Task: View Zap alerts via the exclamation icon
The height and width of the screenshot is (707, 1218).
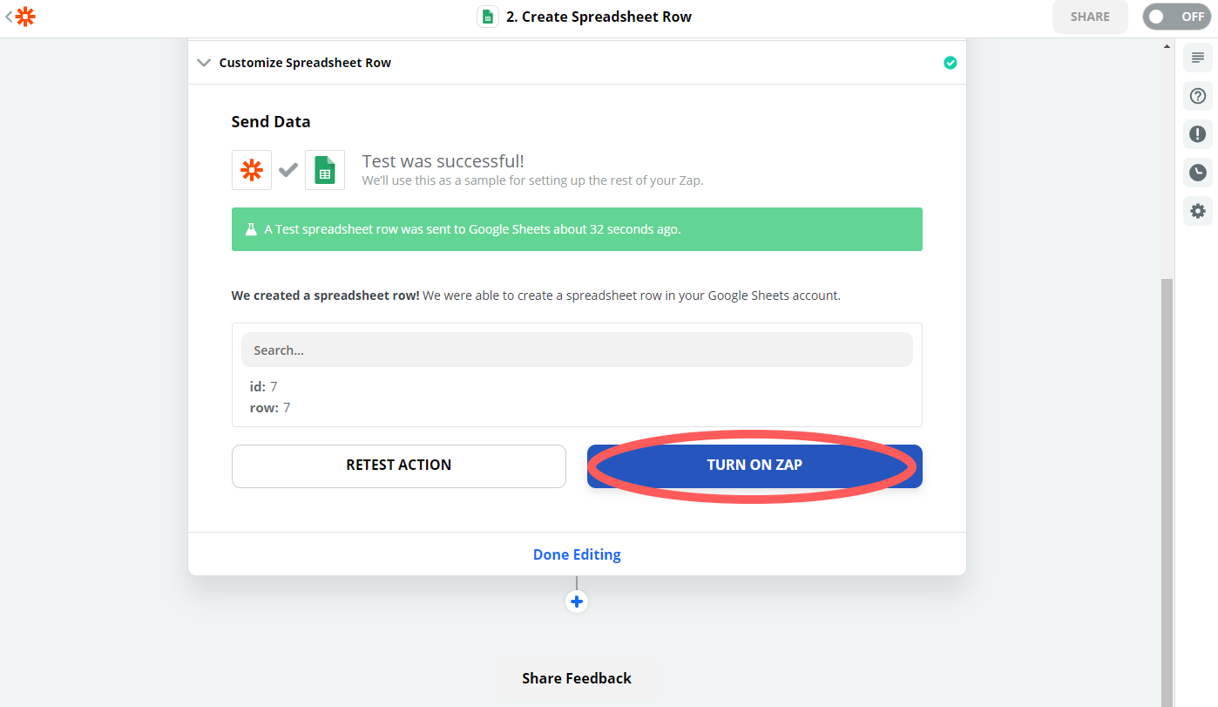Action: tap(1197, 134)
